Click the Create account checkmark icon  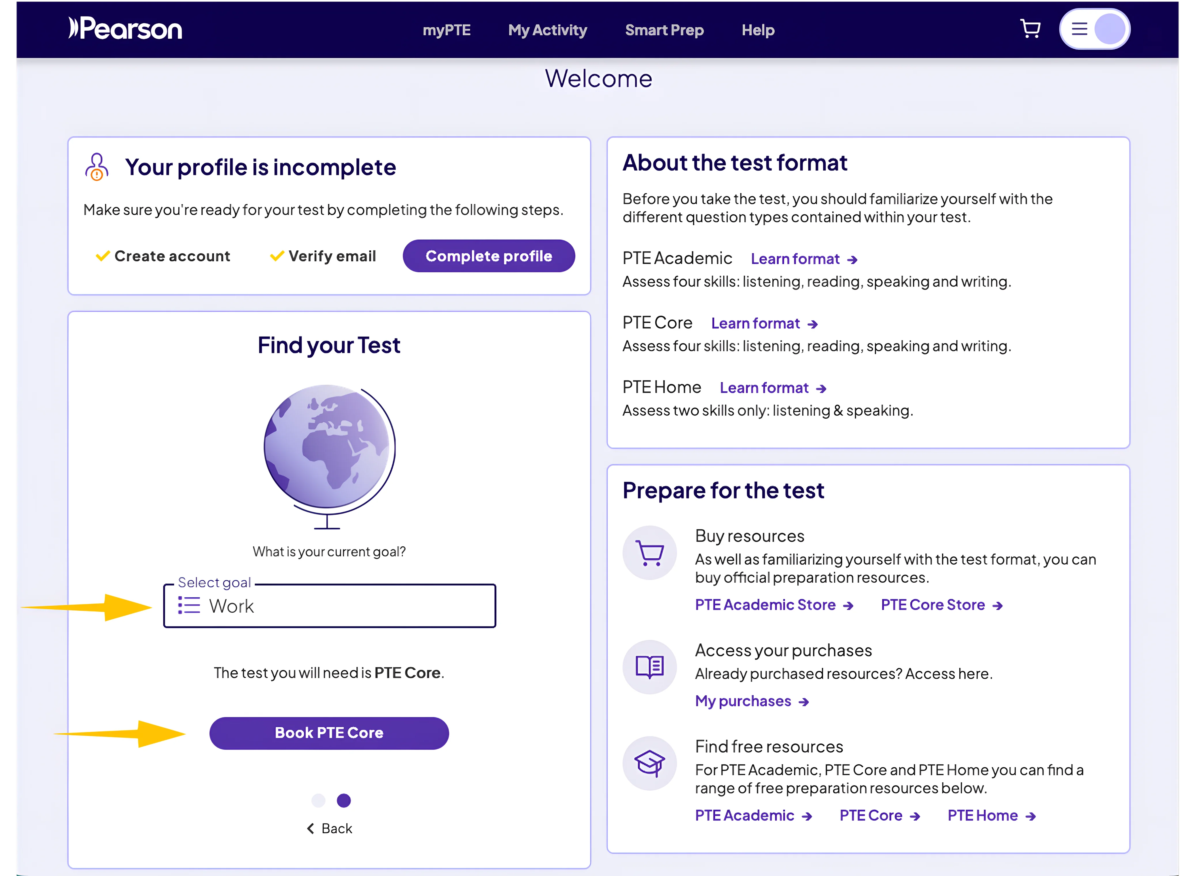coord(102,256)
